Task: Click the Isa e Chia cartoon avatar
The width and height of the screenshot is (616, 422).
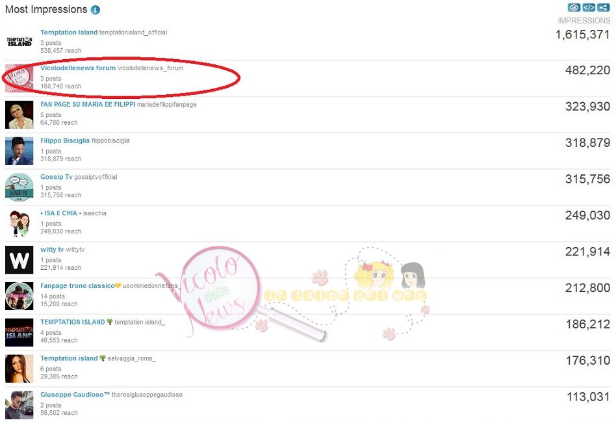Action: click(19, 224)
